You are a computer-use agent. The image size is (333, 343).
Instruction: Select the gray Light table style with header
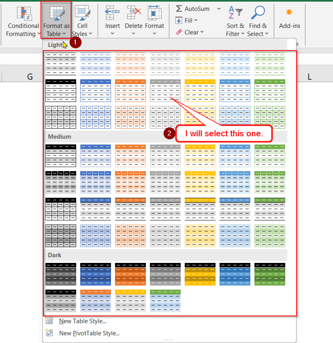point(165,90)
